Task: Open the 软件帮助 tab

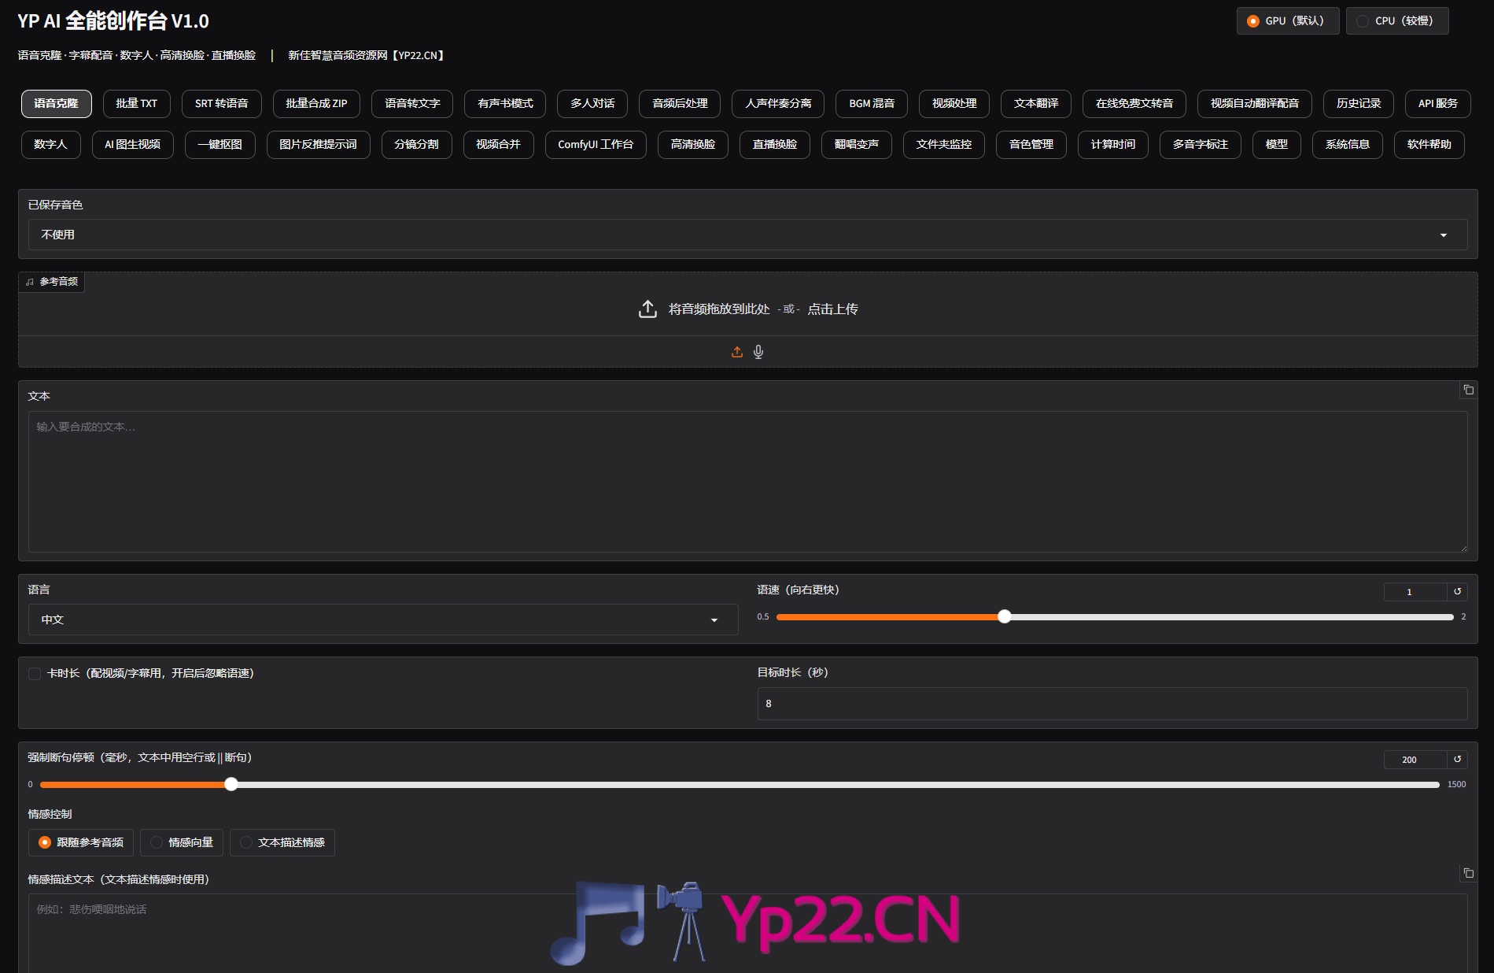Action: [1429, 144]
